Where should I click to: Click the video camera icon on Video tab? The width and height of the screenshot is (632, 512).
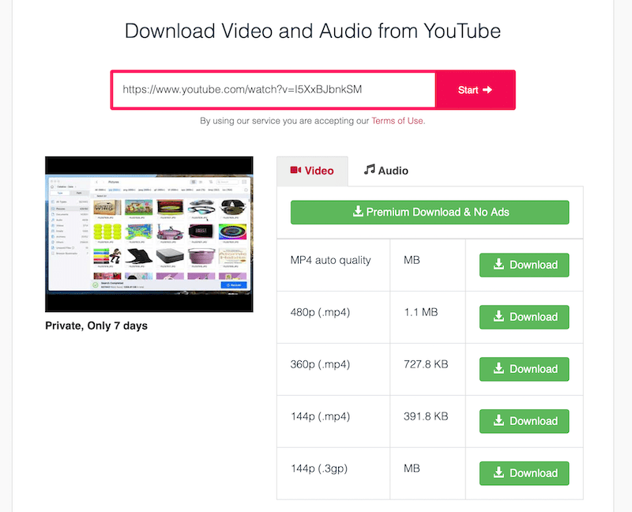coord(296,170)
